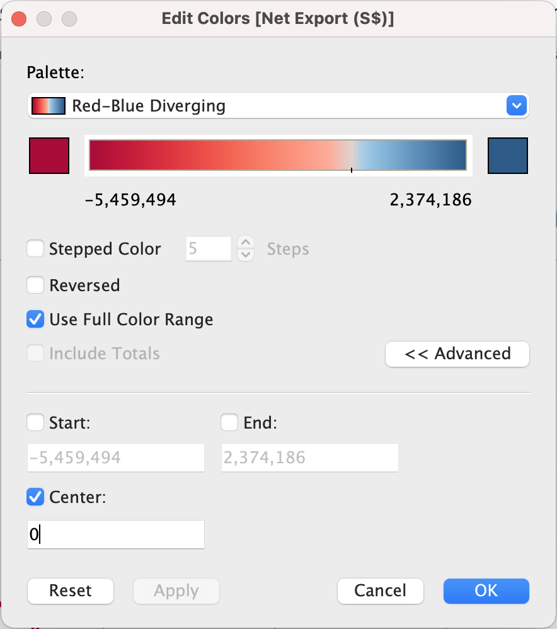The image size is (557, 629).
Task: Confirm color settings with OK
Action: 486,591
